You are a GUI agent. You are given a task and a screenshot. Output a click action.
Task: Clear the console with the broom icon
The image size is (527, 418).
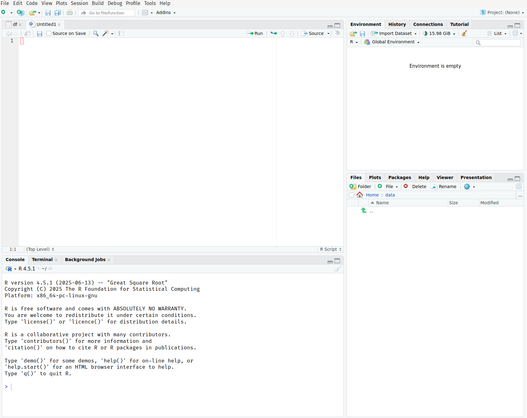[x=337, y=269]
